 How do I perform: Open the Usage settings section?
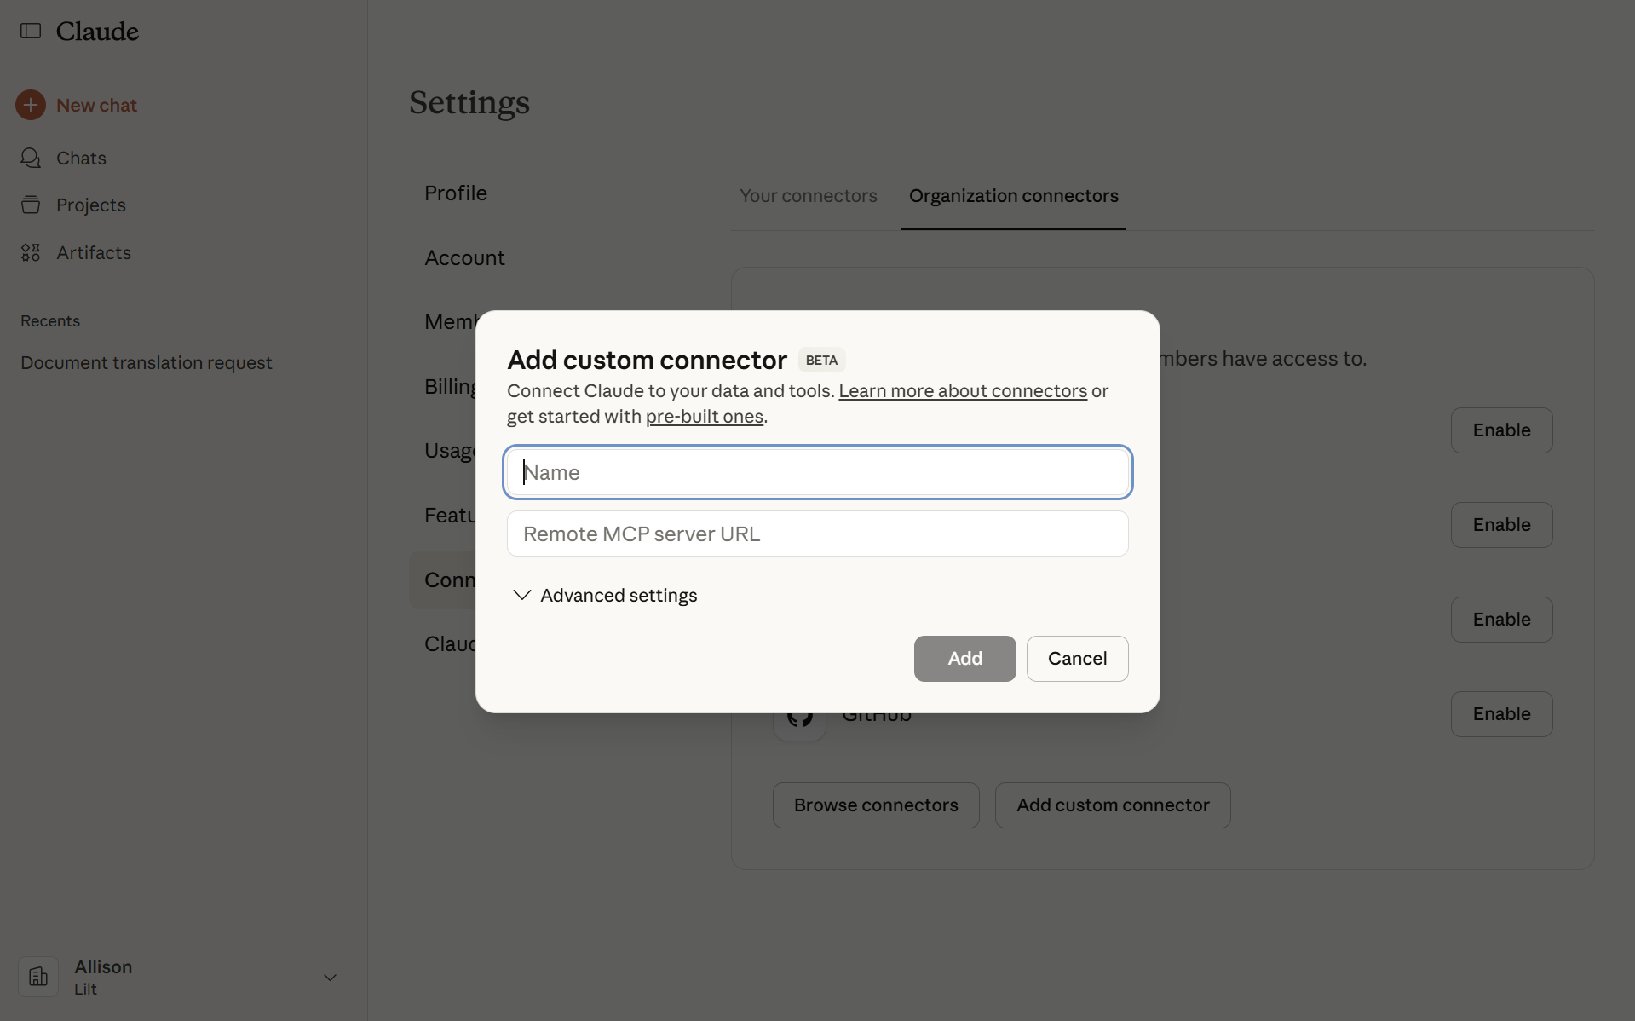[x=450, y=451]
